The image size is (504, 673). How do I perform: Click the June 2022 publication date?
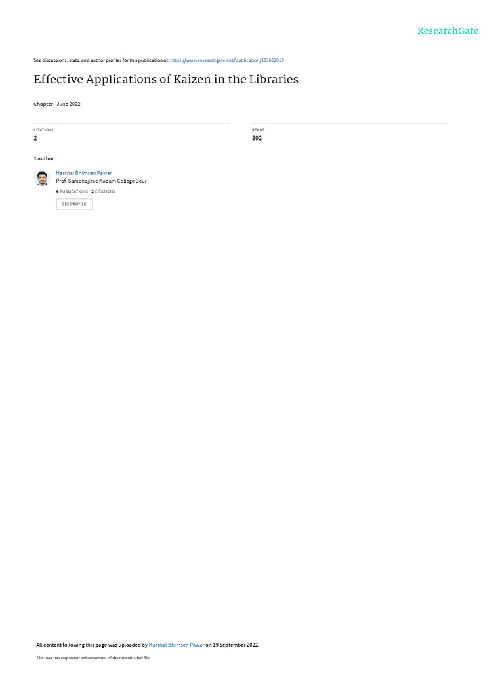point(68,104)
